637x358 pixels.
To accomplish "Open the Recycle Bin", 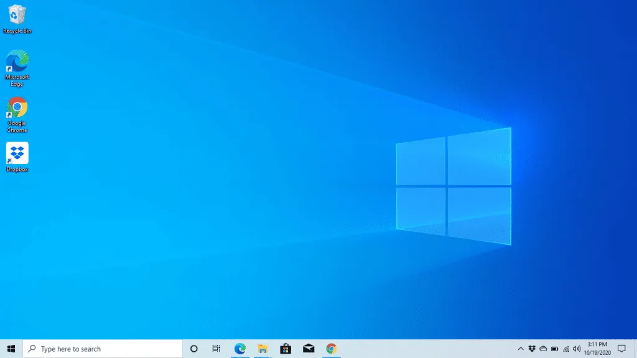I will (x=17, y=17).
